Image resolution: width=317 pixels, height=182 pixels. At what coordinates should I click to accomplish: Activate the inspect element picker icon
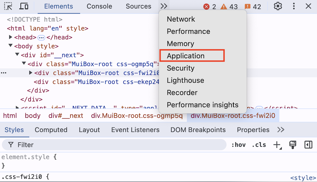pos(8,6)
